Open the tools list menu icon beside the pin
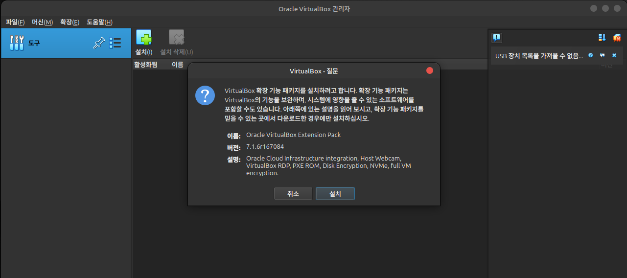This screenshot has width=627, height=278. pyautogui.click(x=115, y=43)
